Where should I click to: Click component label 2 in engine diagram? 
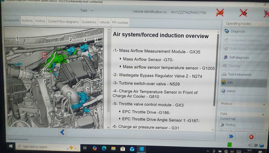pos(70,40)
